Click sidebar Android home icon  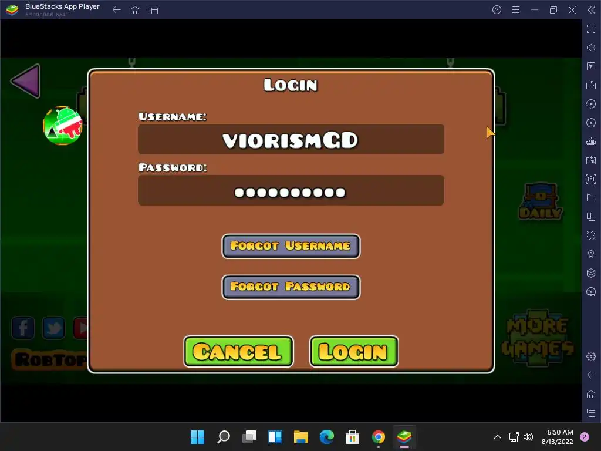point(591,394)
